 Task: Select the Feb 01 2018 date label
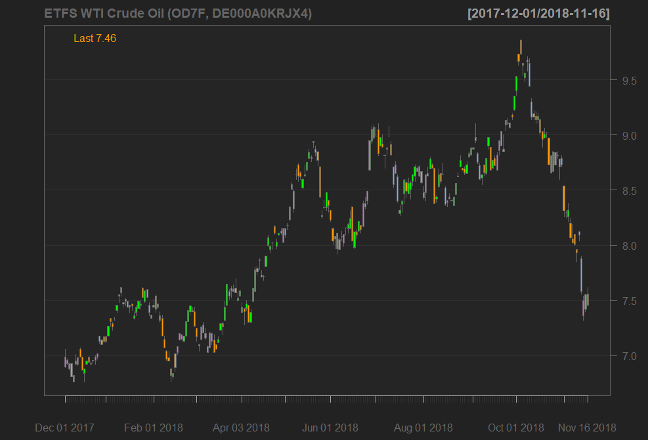(154, 428)
